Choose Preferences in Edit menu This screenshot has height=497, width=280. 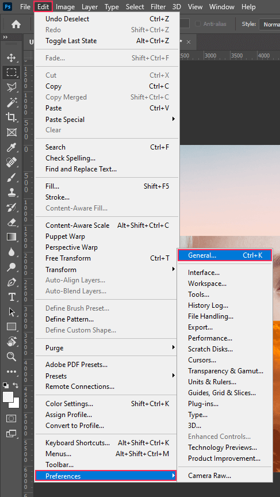coord(105,476)
